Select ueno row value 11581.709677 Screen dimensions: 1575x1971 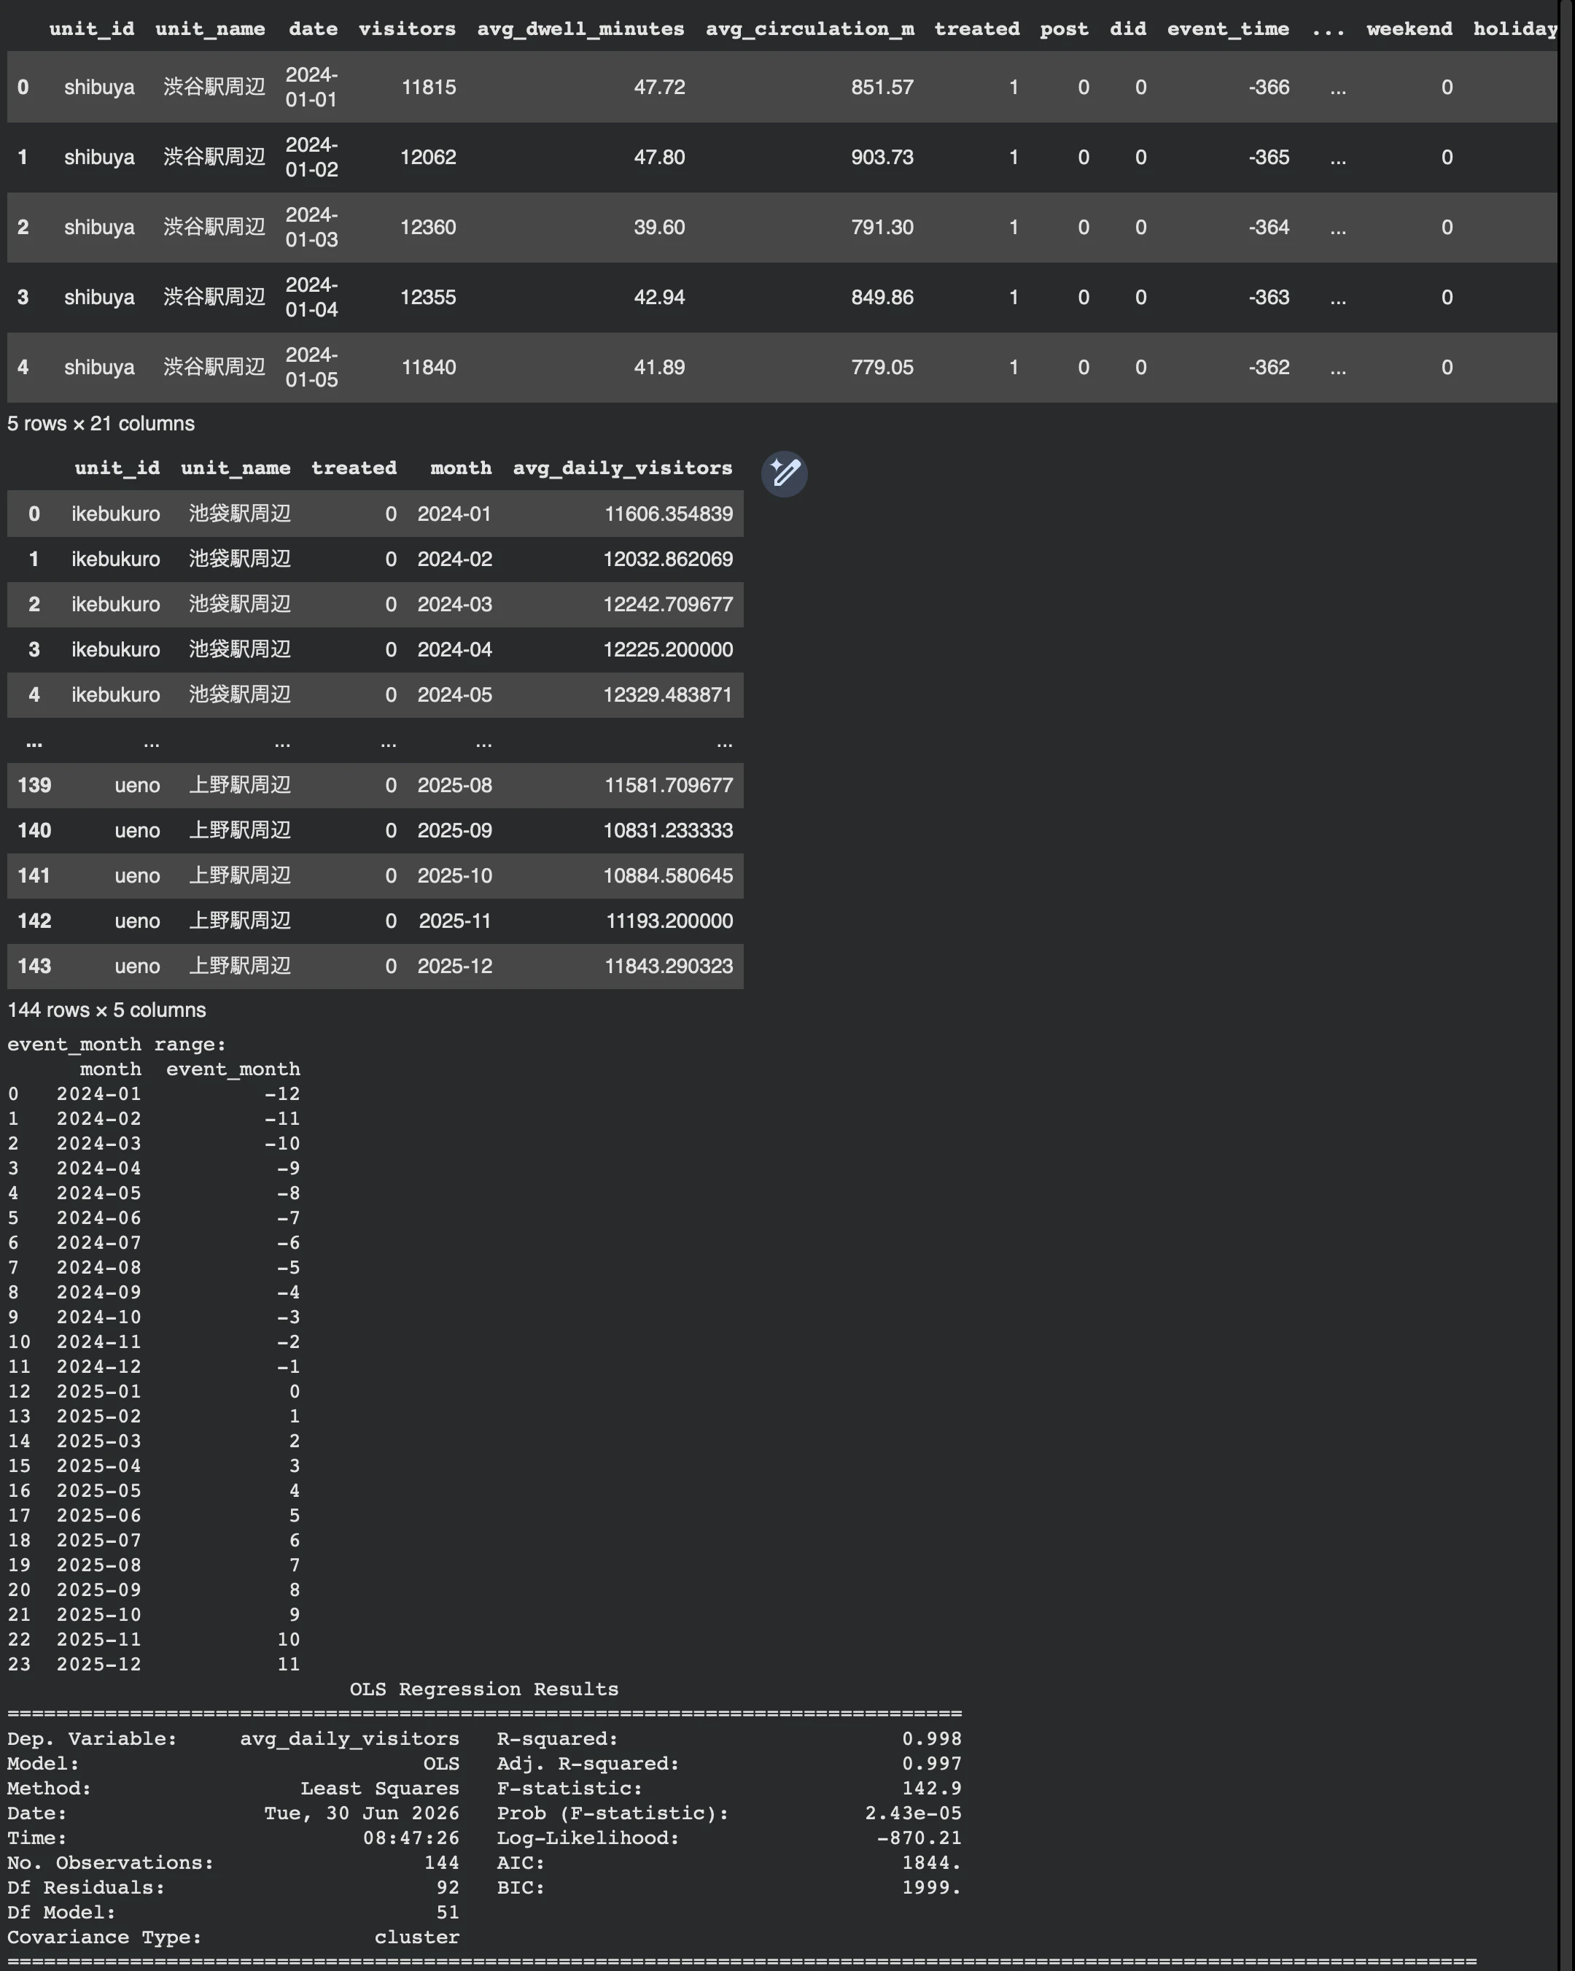click(x=669, y=786)
